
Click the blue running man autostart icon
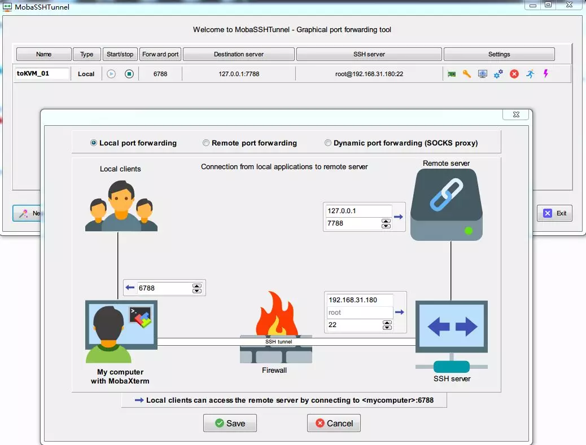coord(530,74)
